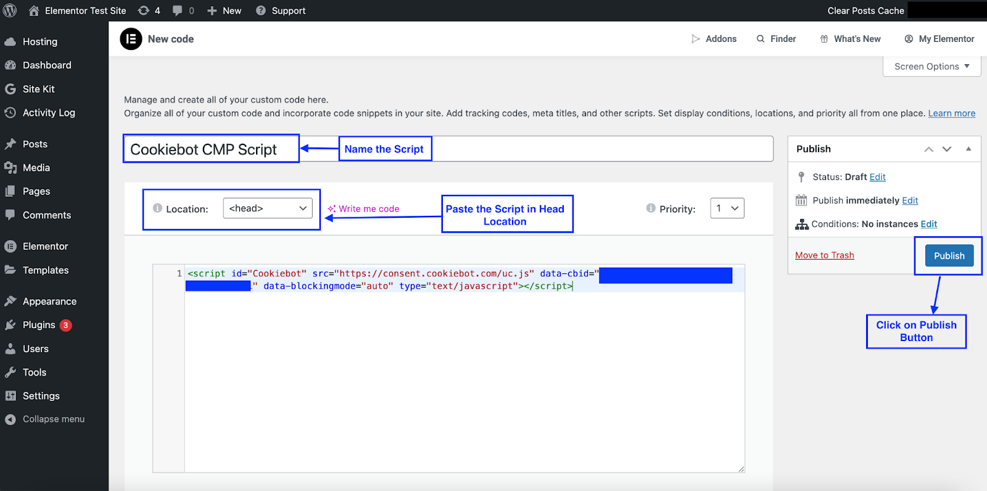987x491 pixels.
Task: Click the Posts pin icon
Action: tap(10, 144)
